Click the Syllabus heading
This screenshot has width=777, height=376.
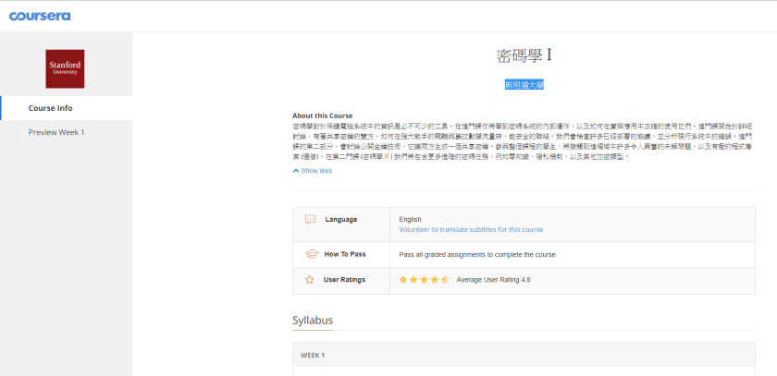(313, 320)
